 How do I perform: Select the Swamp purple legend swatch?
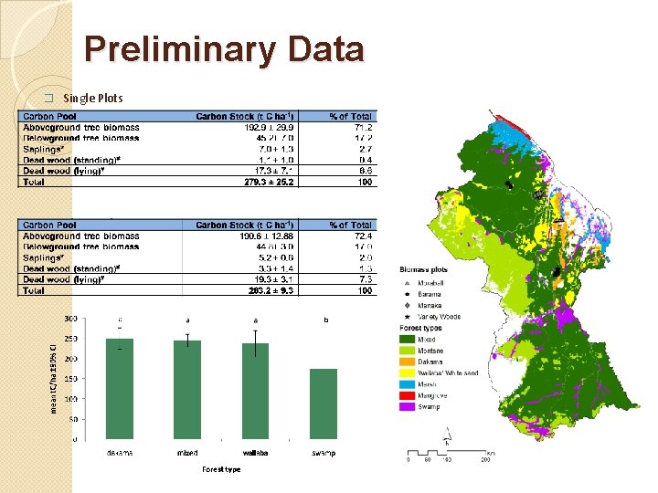[407, 406]
